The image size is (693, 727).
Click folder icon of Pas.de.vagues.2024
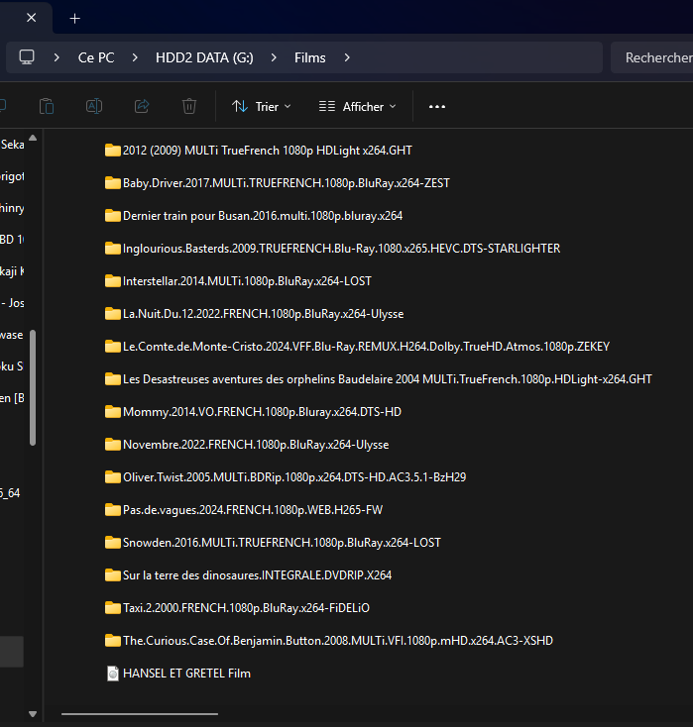click(x=112, y=509)
